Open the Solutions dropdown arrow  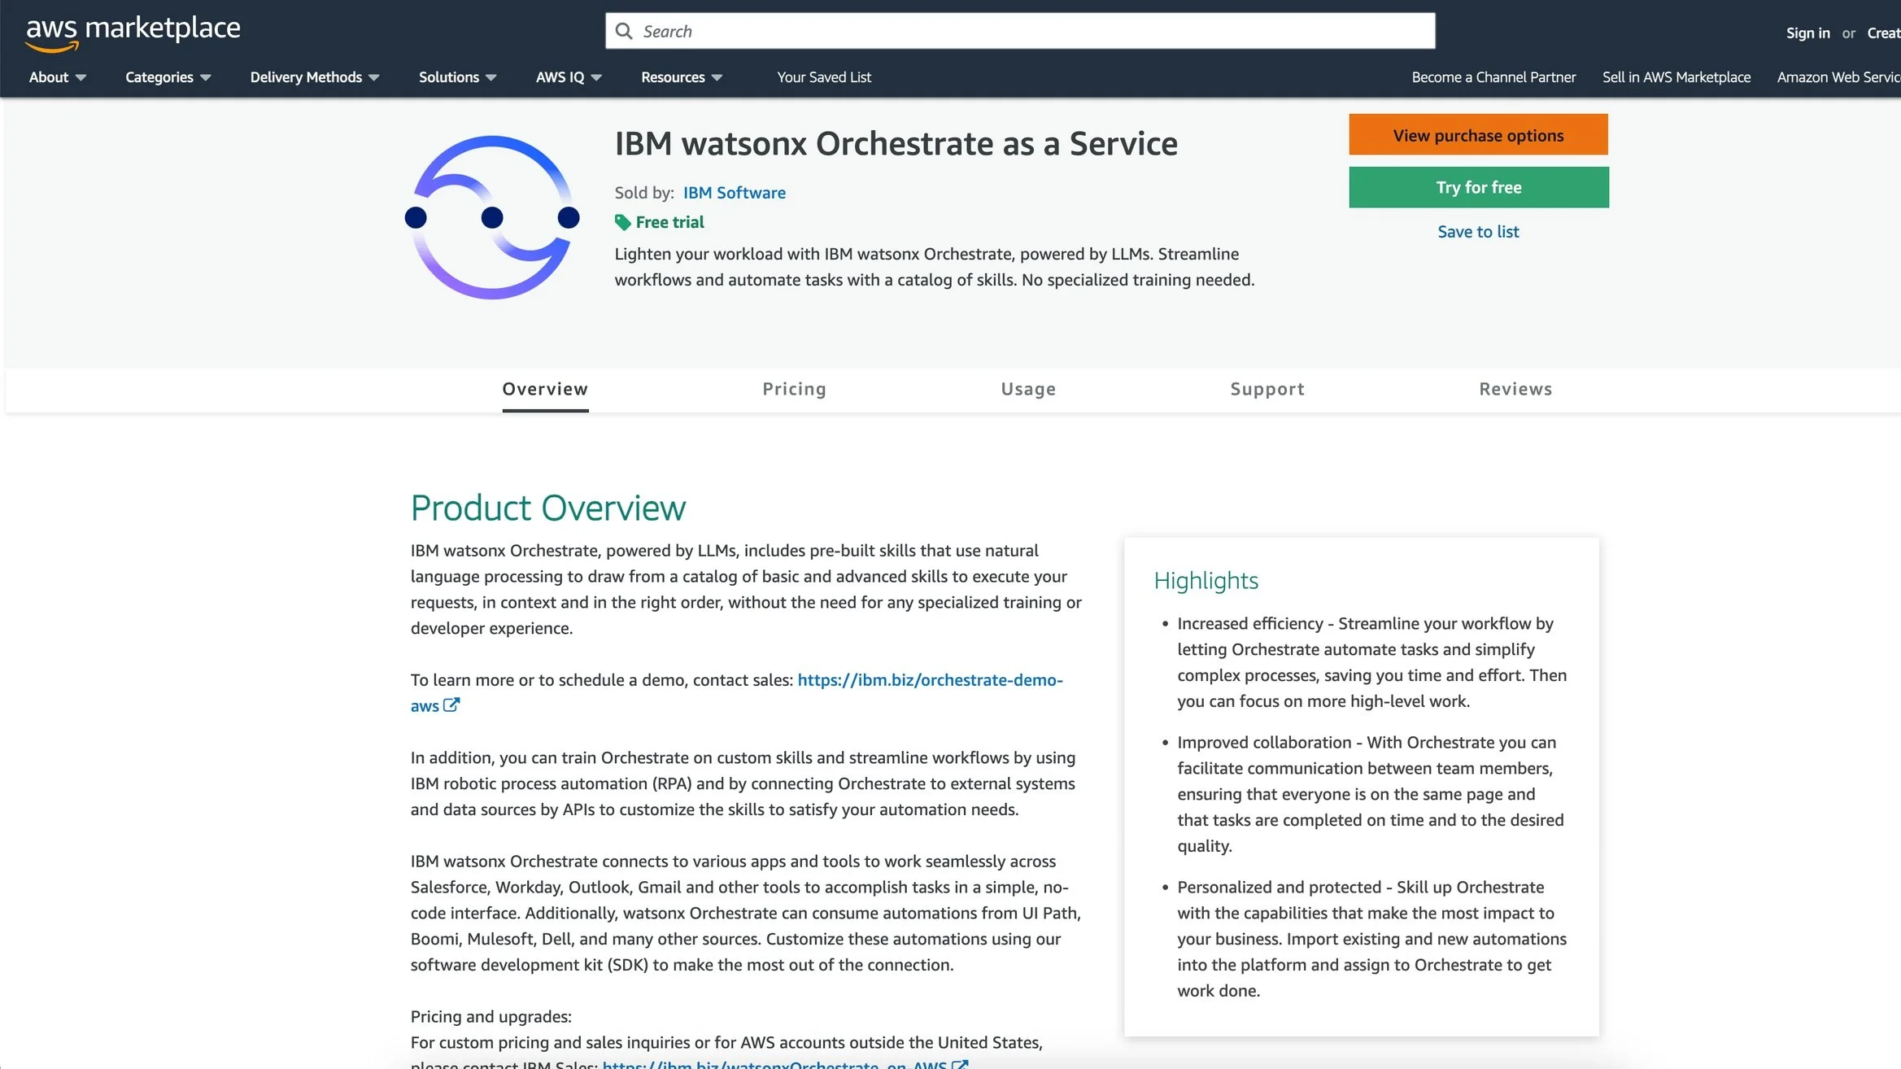click(491, 77)
